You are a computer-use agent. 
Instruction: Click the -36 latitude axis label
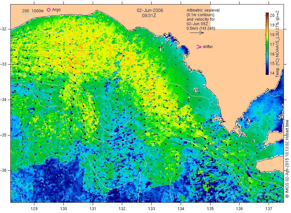point(3,170)
